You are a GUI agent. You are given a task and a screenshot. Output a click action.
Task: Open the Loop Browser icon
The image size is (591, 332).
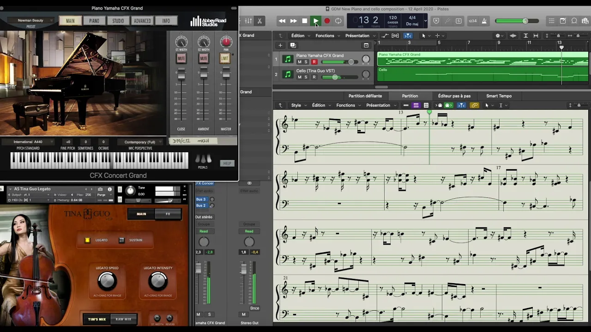click(574, 21)
